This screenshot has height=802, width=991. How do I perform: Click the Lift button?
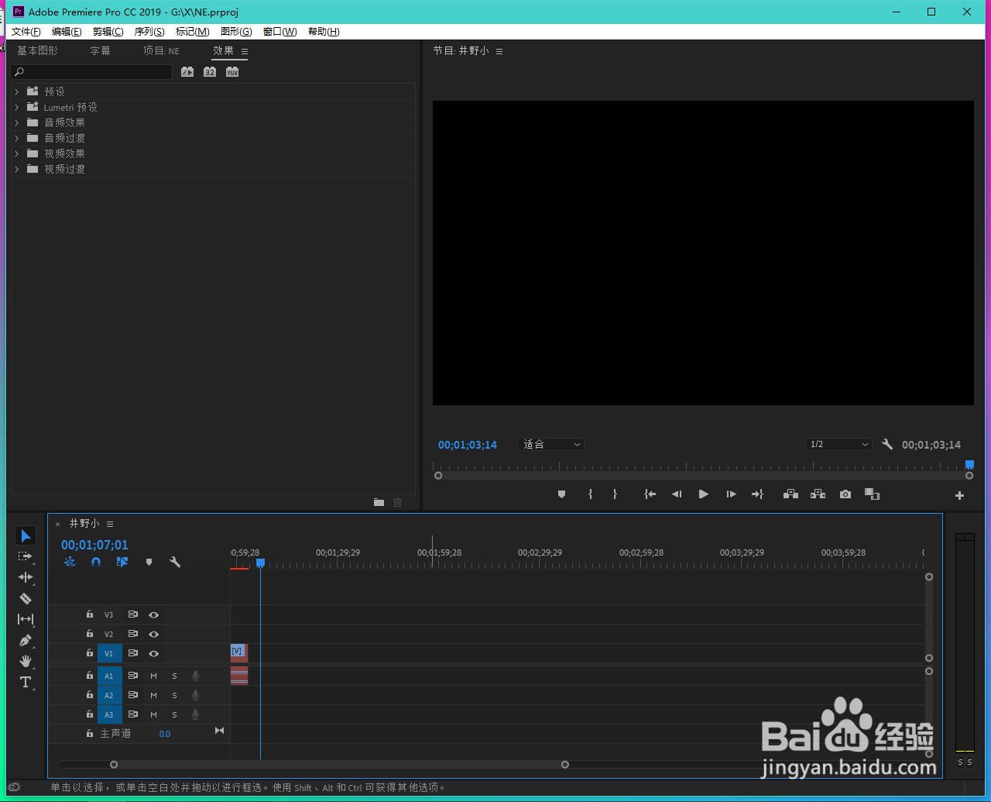pos(790,494)
